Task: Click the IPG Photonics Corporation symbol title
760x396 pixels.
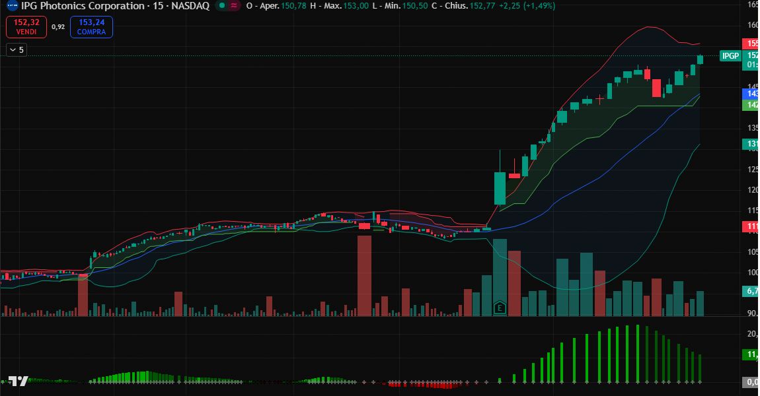Action: [x=83, y=6]
